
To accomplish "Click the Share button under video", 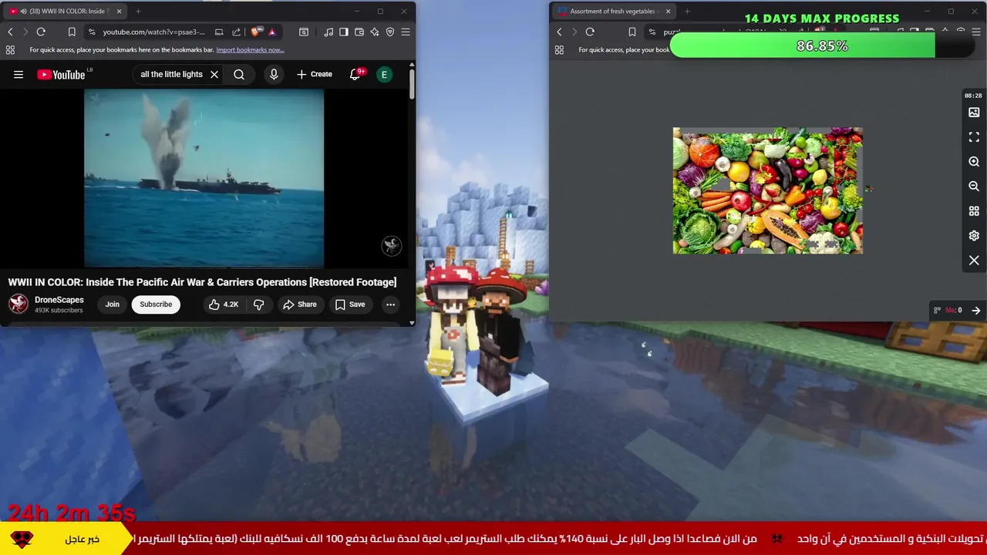I will (x=299, y=304).
